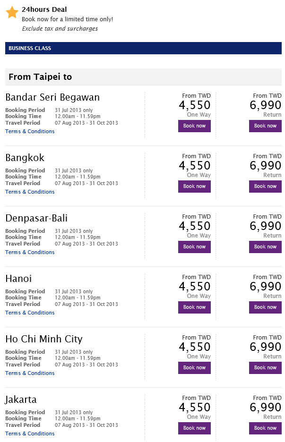Book one-way ticket to Hanoi
Viewport: 285px width, 442px height.
(194, 307)
